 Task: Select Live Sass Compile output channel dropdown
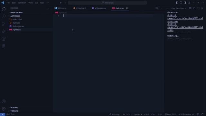click(179, 8)
